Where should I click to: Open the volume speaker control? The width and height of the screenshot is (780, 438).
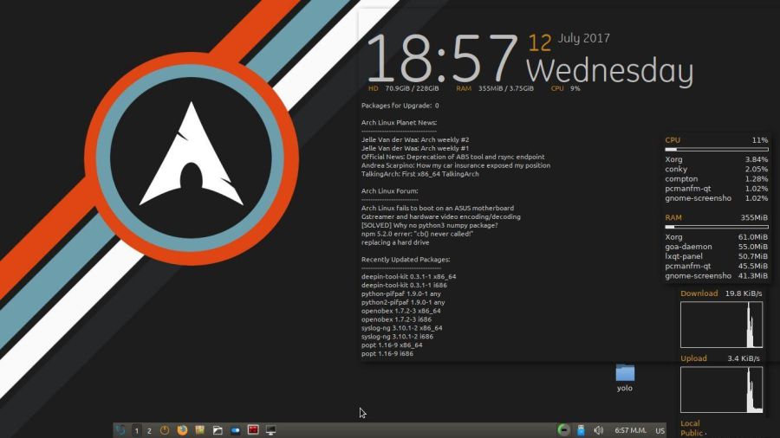(x=598, y=430)
